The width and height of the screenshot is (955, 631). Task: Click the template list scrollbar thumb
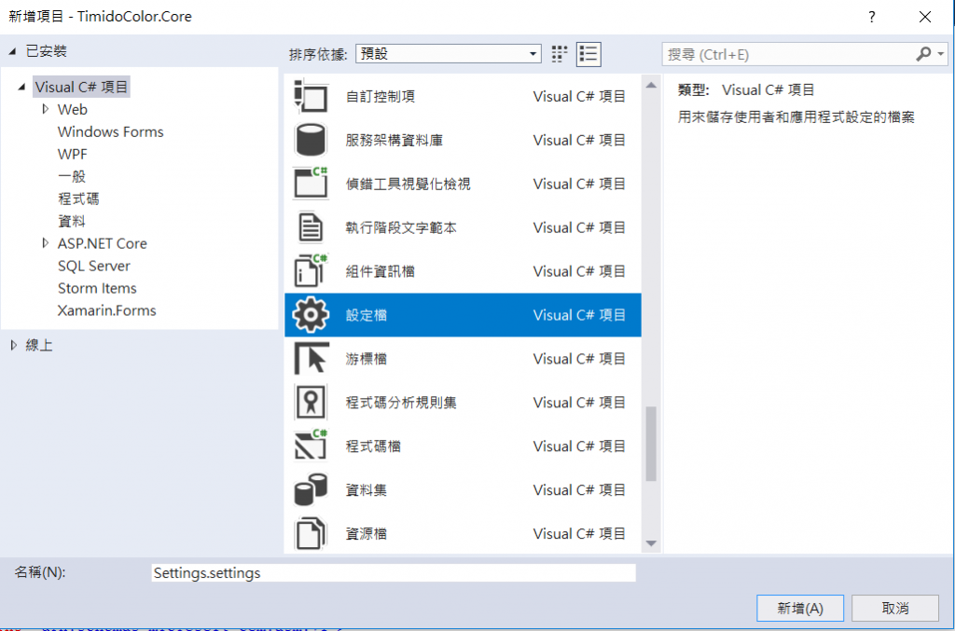tap(651, 443)
